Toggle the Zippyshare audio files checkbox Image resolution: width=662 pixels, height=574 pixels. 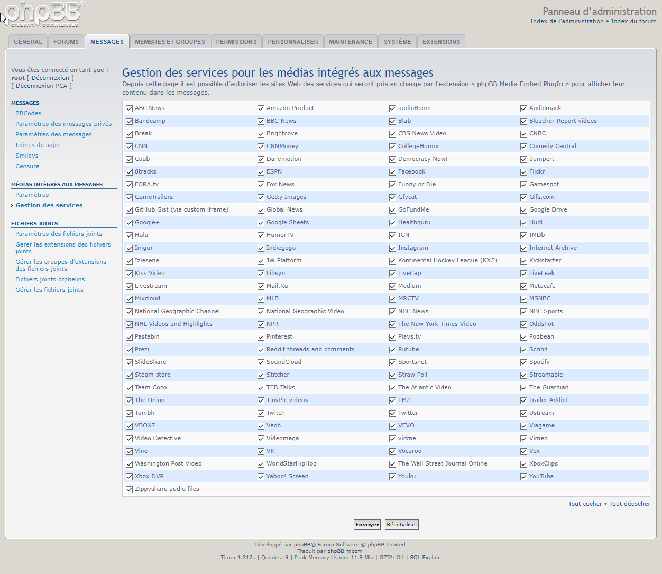[130, 489]
